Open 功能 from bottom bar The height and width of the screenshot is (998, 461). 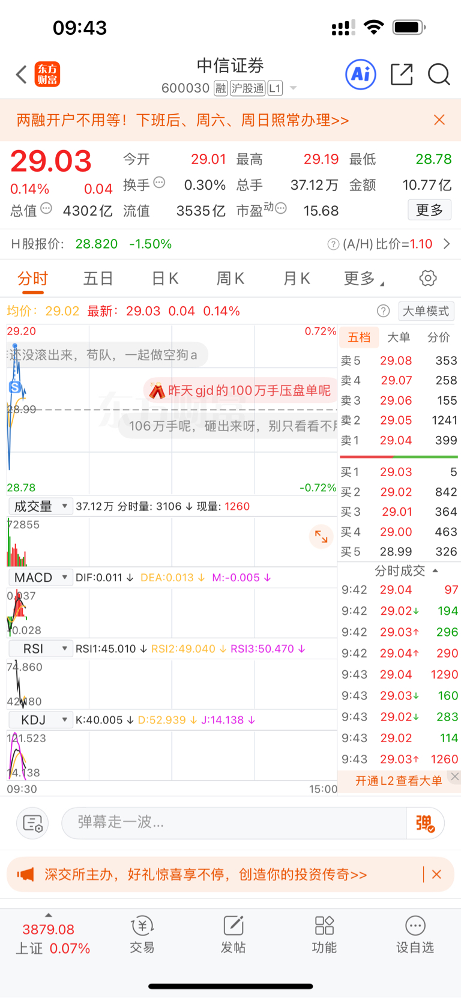point(324,935)
